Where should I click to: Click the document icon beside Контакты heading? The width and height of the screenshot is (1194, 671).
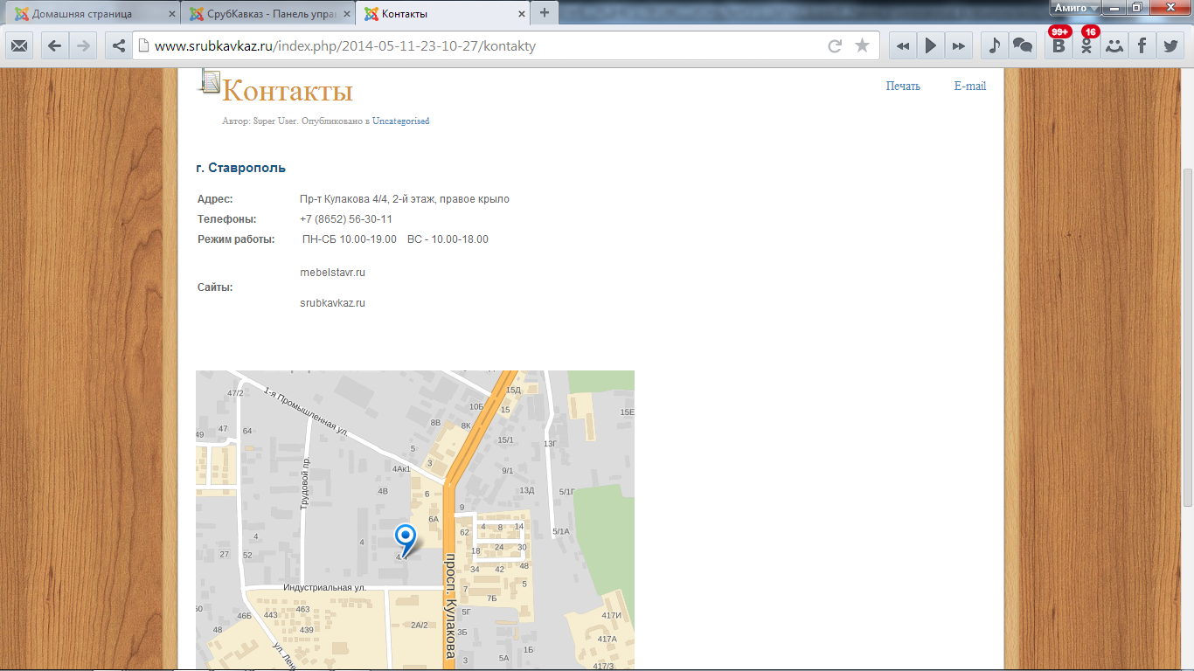coord(210,80)
